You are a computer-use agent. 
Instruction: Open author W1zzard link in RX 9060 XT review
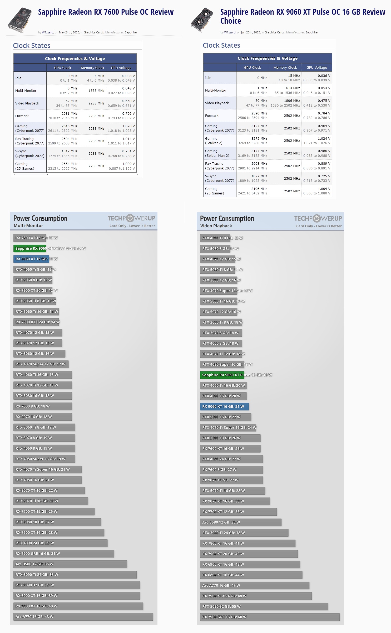(x=230, y=32)
